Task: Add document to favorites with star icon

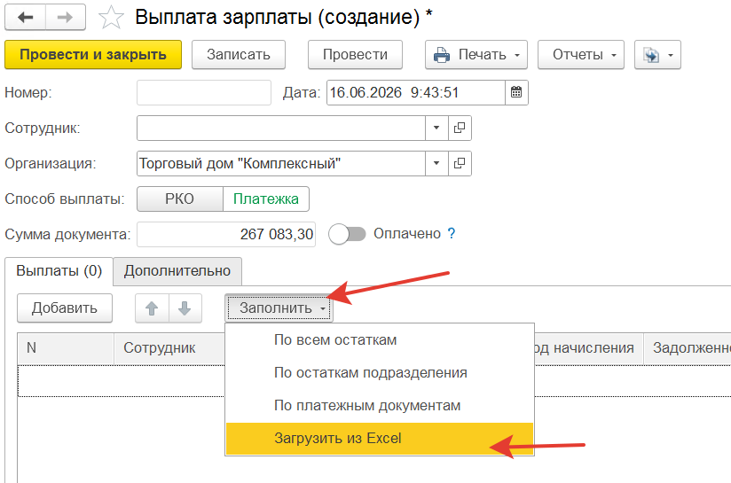Action: pyautogui.click(x=111, y=18)
